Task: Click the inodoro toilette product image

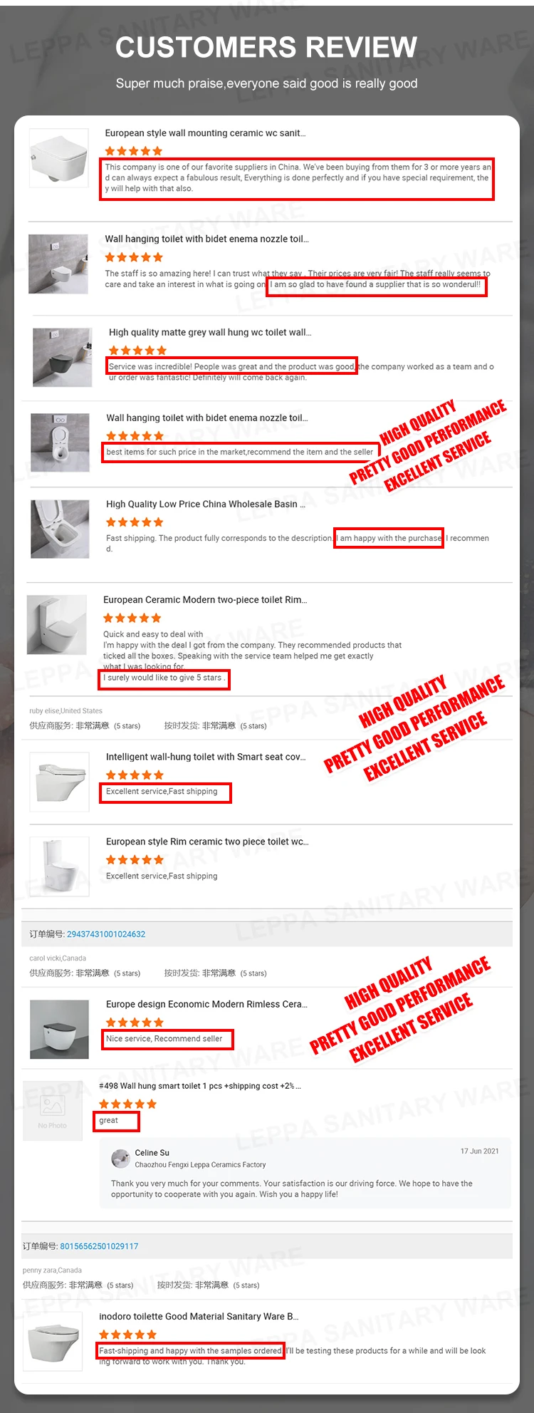Action: [x=53, y=1341]
